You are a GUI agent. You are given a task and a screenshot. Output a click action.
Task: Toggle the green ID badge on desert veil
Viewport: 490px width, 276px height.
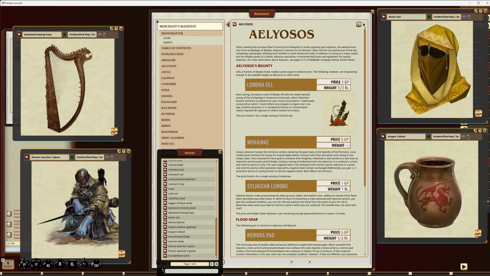[430, 16]
